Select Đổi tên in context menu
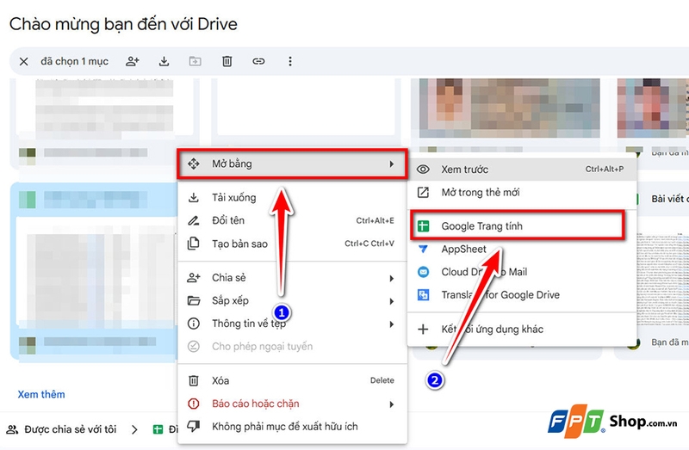This screenshot has width=689, height=450. [x=292, y=220]
